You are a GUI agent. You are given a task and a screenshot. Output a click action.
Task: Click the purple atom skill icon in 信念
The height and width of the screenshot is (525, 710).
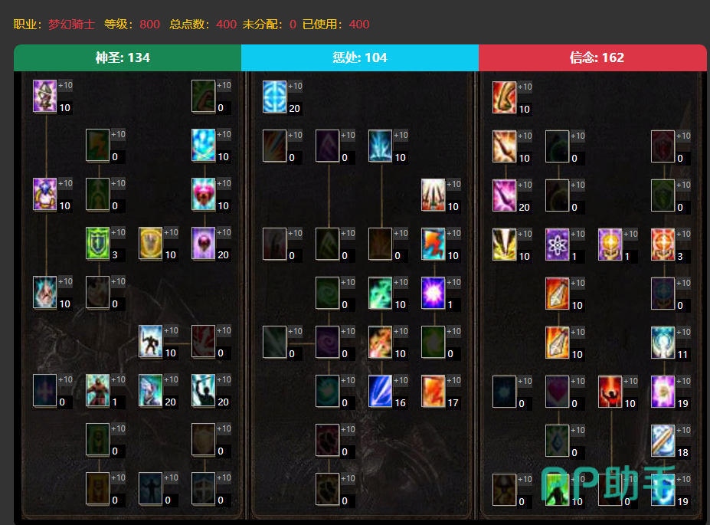click(x=558, y=244)
